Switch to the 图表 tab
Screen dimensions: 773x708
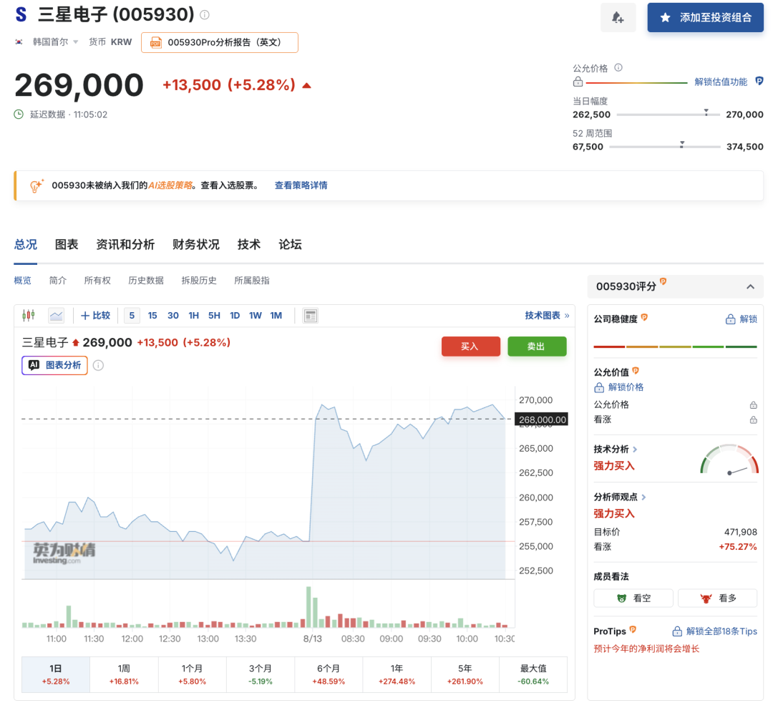(67, 245)
